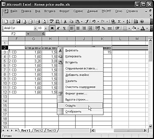Toggle Italic (К) formatting
This screenshot has width=154, height=139.
[58, 28]
